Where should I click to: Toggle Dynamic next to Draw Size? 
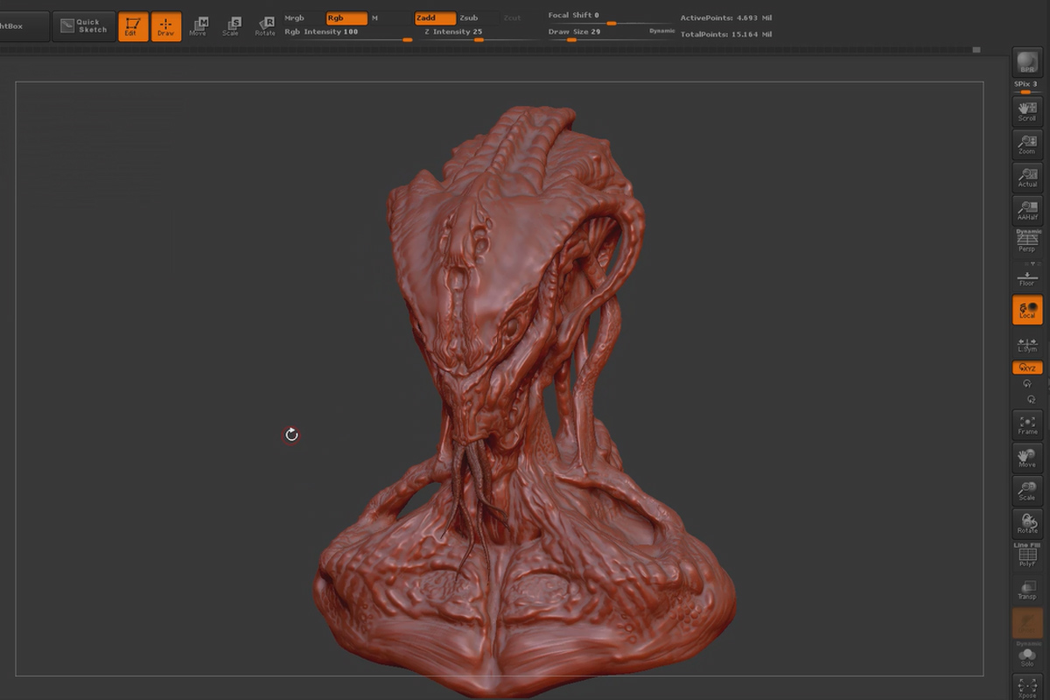click(662, 31)
